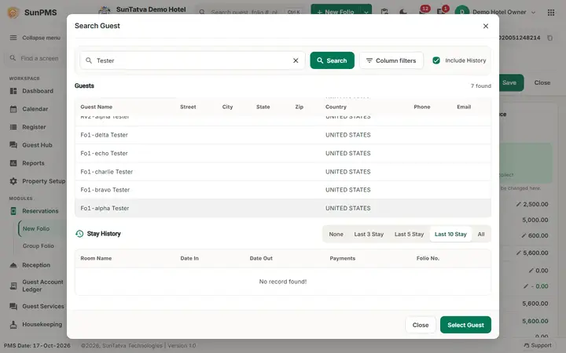Click the Date Out column header

click(261, 258)
